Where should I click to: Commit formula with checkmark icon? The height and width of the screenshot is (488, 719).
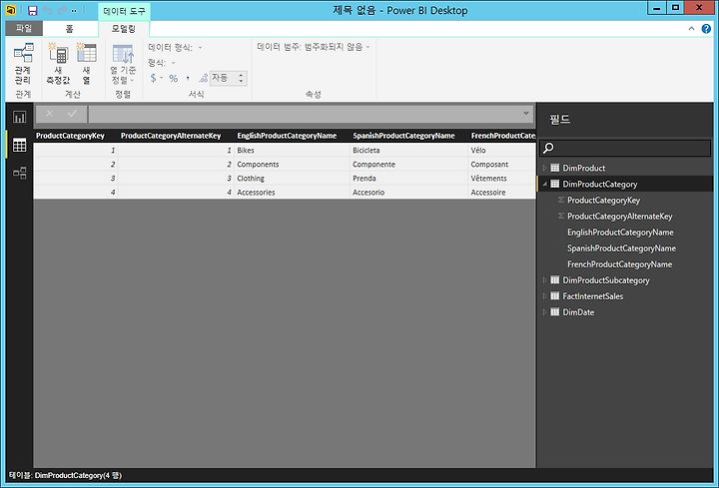coord(72,114)
